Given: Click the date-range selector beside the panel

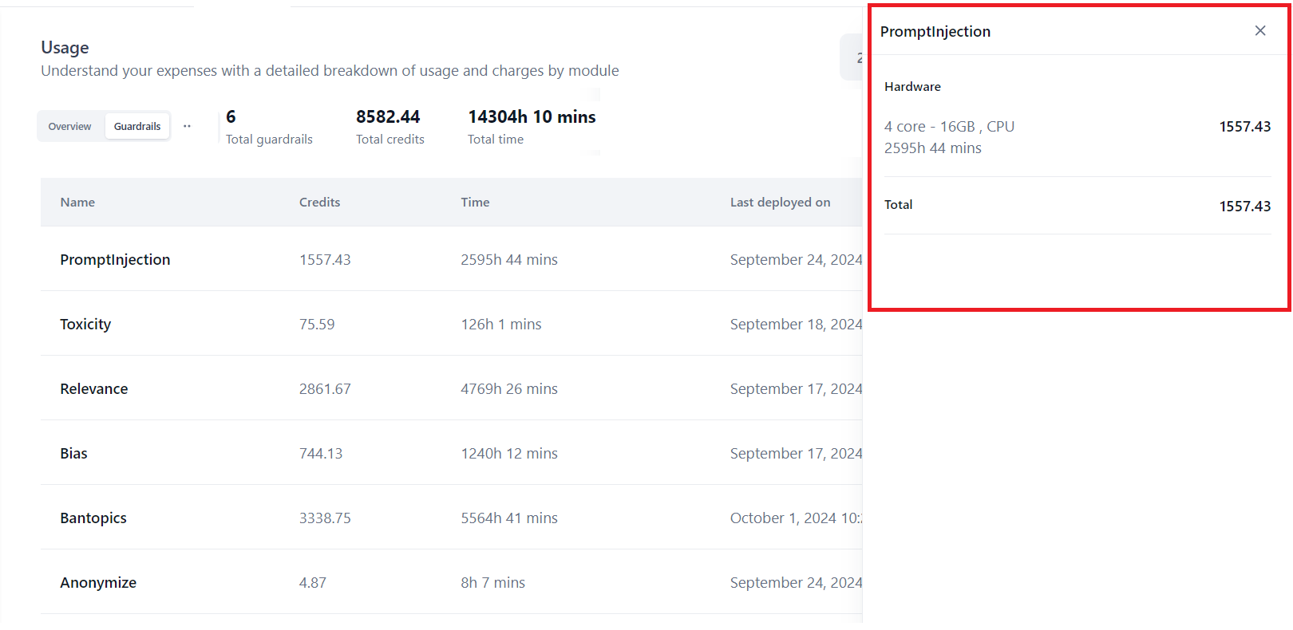Looking at the screenshot, I should [852, 57].
